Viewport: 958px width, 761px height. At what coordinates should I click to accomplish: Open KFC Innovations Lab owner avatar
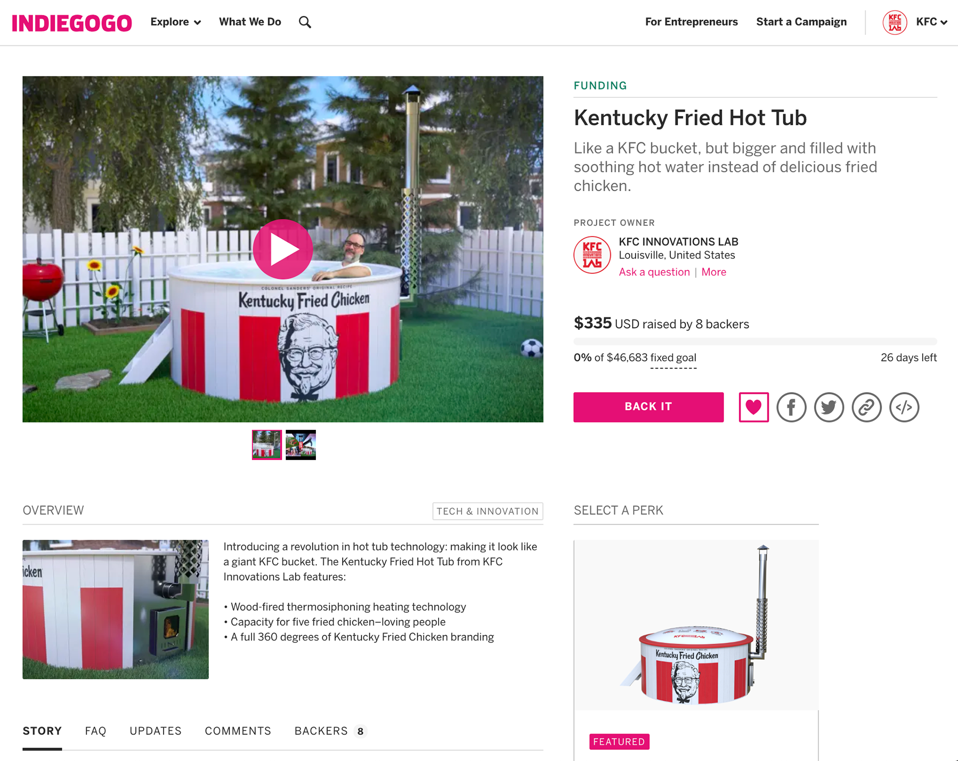pyautogui.click(x=592, y=255)
